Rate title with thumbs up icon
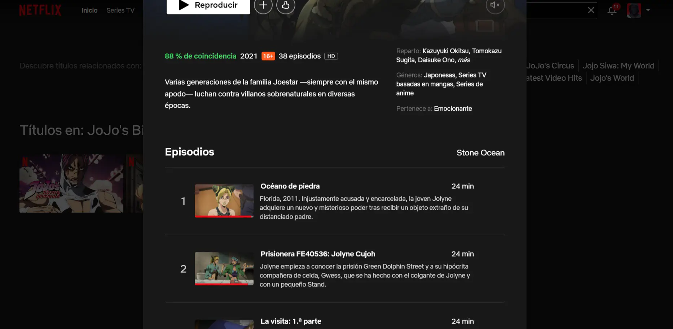This screenshot has width=673, height=329. pyautogui.click(x=286, y=5)
